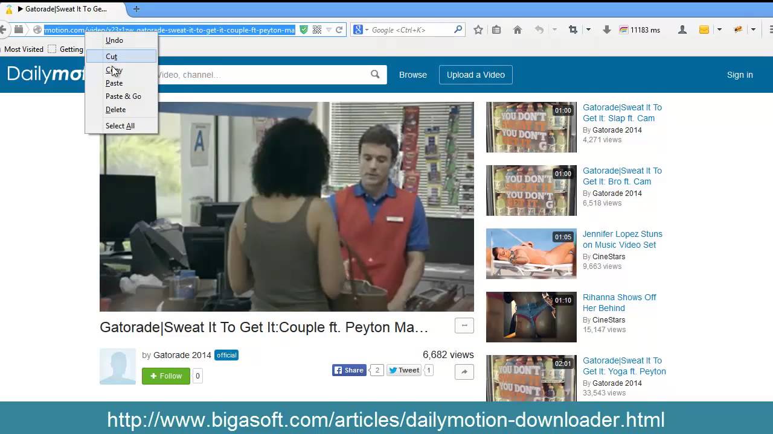Open the Browse link

pos(413,75)
